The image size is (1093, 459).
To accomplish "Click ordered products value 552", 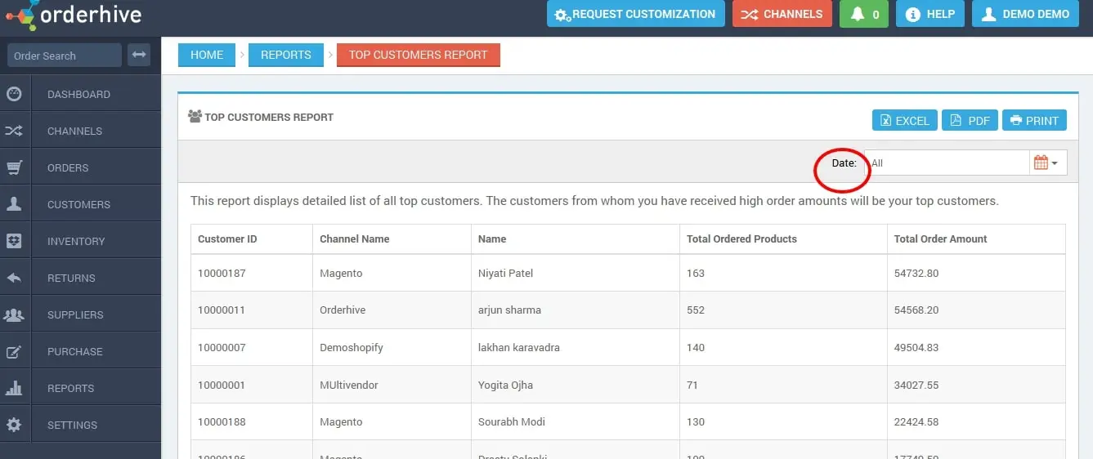I will pos(696,310).
